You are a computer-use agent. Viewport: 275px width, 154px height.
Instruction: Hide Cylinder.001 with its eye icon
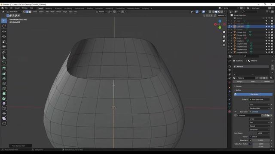coord(269,33)
